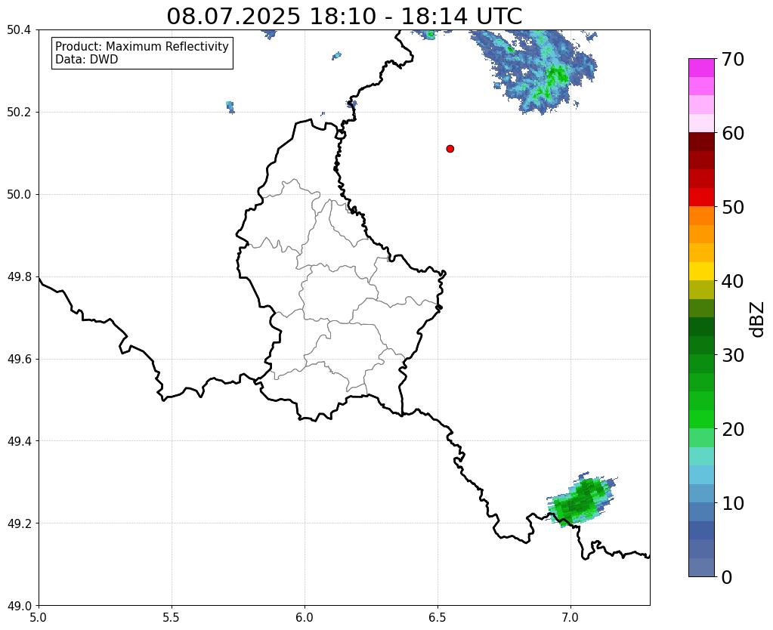The height and width of the screenshot is (630, 773).
Task: Click the longitude axis label 6.5
Action: (438, 617)
